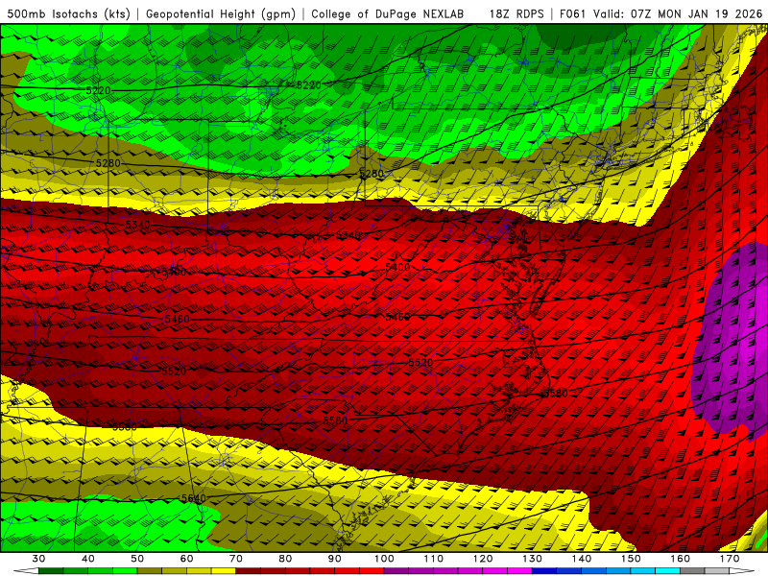768x576 pixels.
Task: Click the 150 value on the colorbar
Action: (x=632, y=559)
